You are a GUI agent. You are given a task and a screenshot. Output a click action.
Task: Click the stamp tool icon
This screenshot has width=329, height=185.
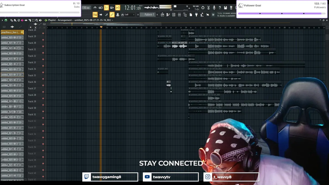pyautogui.click(x=118, y=15)
